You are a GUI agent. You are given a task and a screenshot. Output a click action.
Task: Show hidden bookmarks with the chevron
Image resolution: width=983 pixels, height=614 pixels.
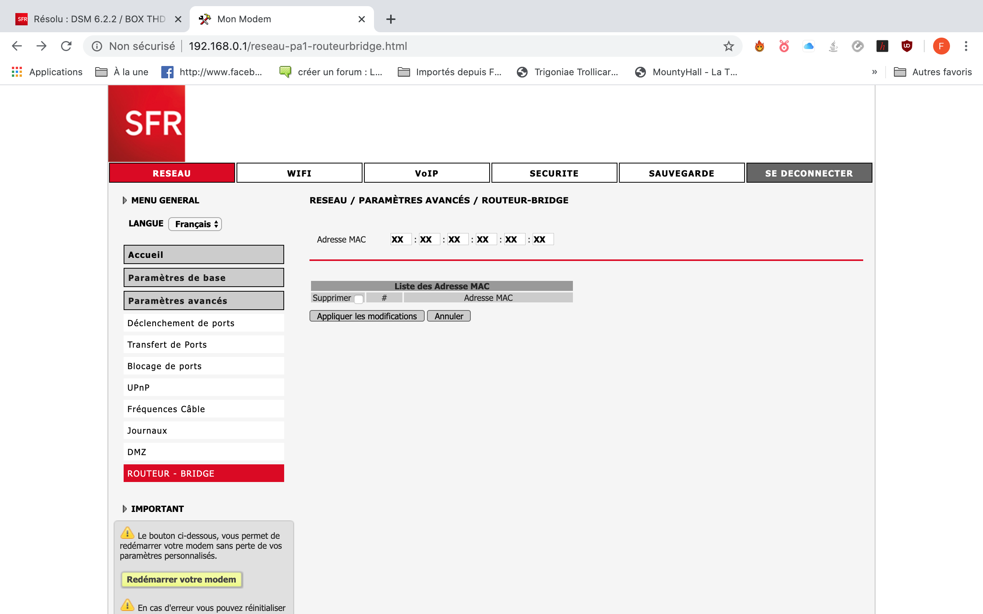875,72
